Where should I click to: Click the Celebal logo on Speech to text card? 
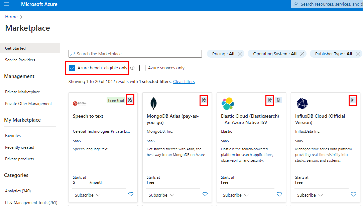point(80,103)
